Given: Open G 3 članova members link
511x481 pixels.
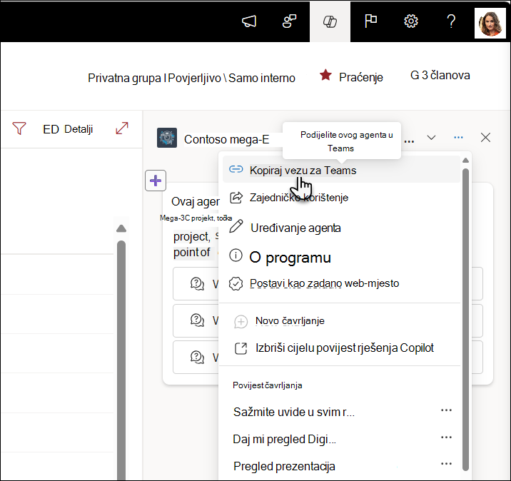Looking at the screenshot, I should [x=440, y=75].
